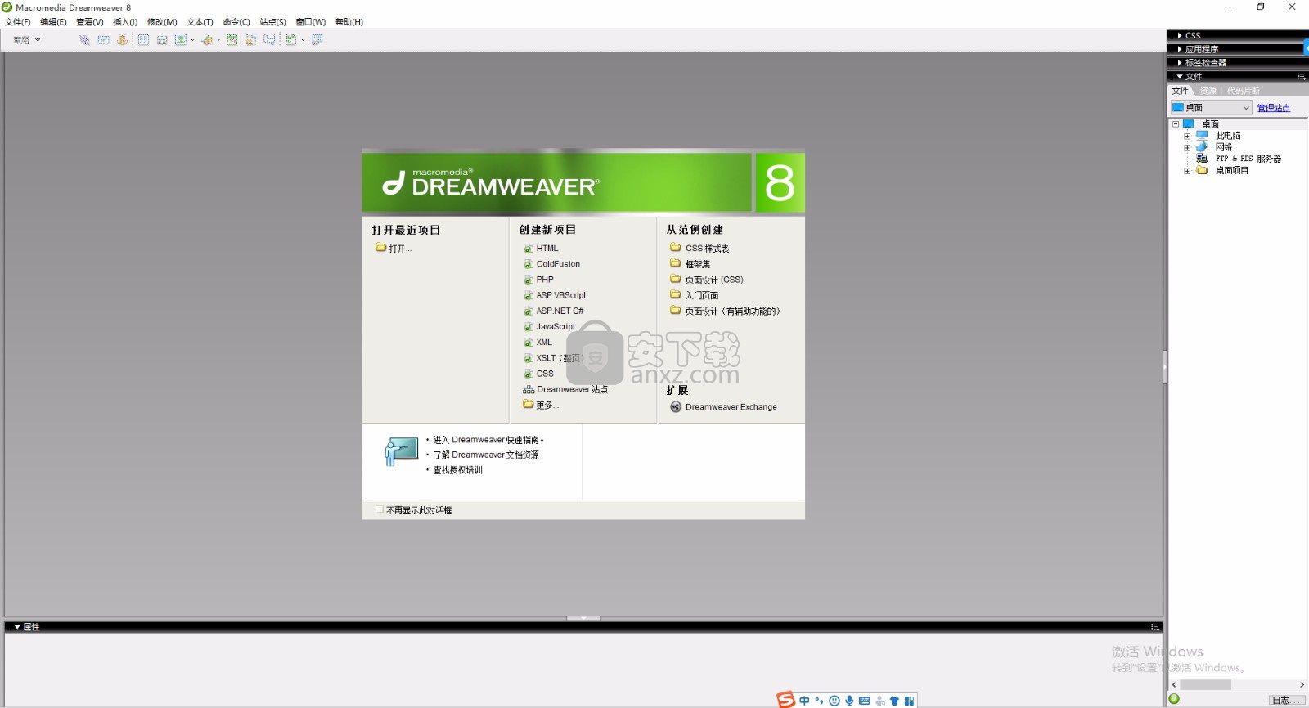Click the Sogou toolbox grid icon
Viewport: 1309px width, 708px height.
909,701
